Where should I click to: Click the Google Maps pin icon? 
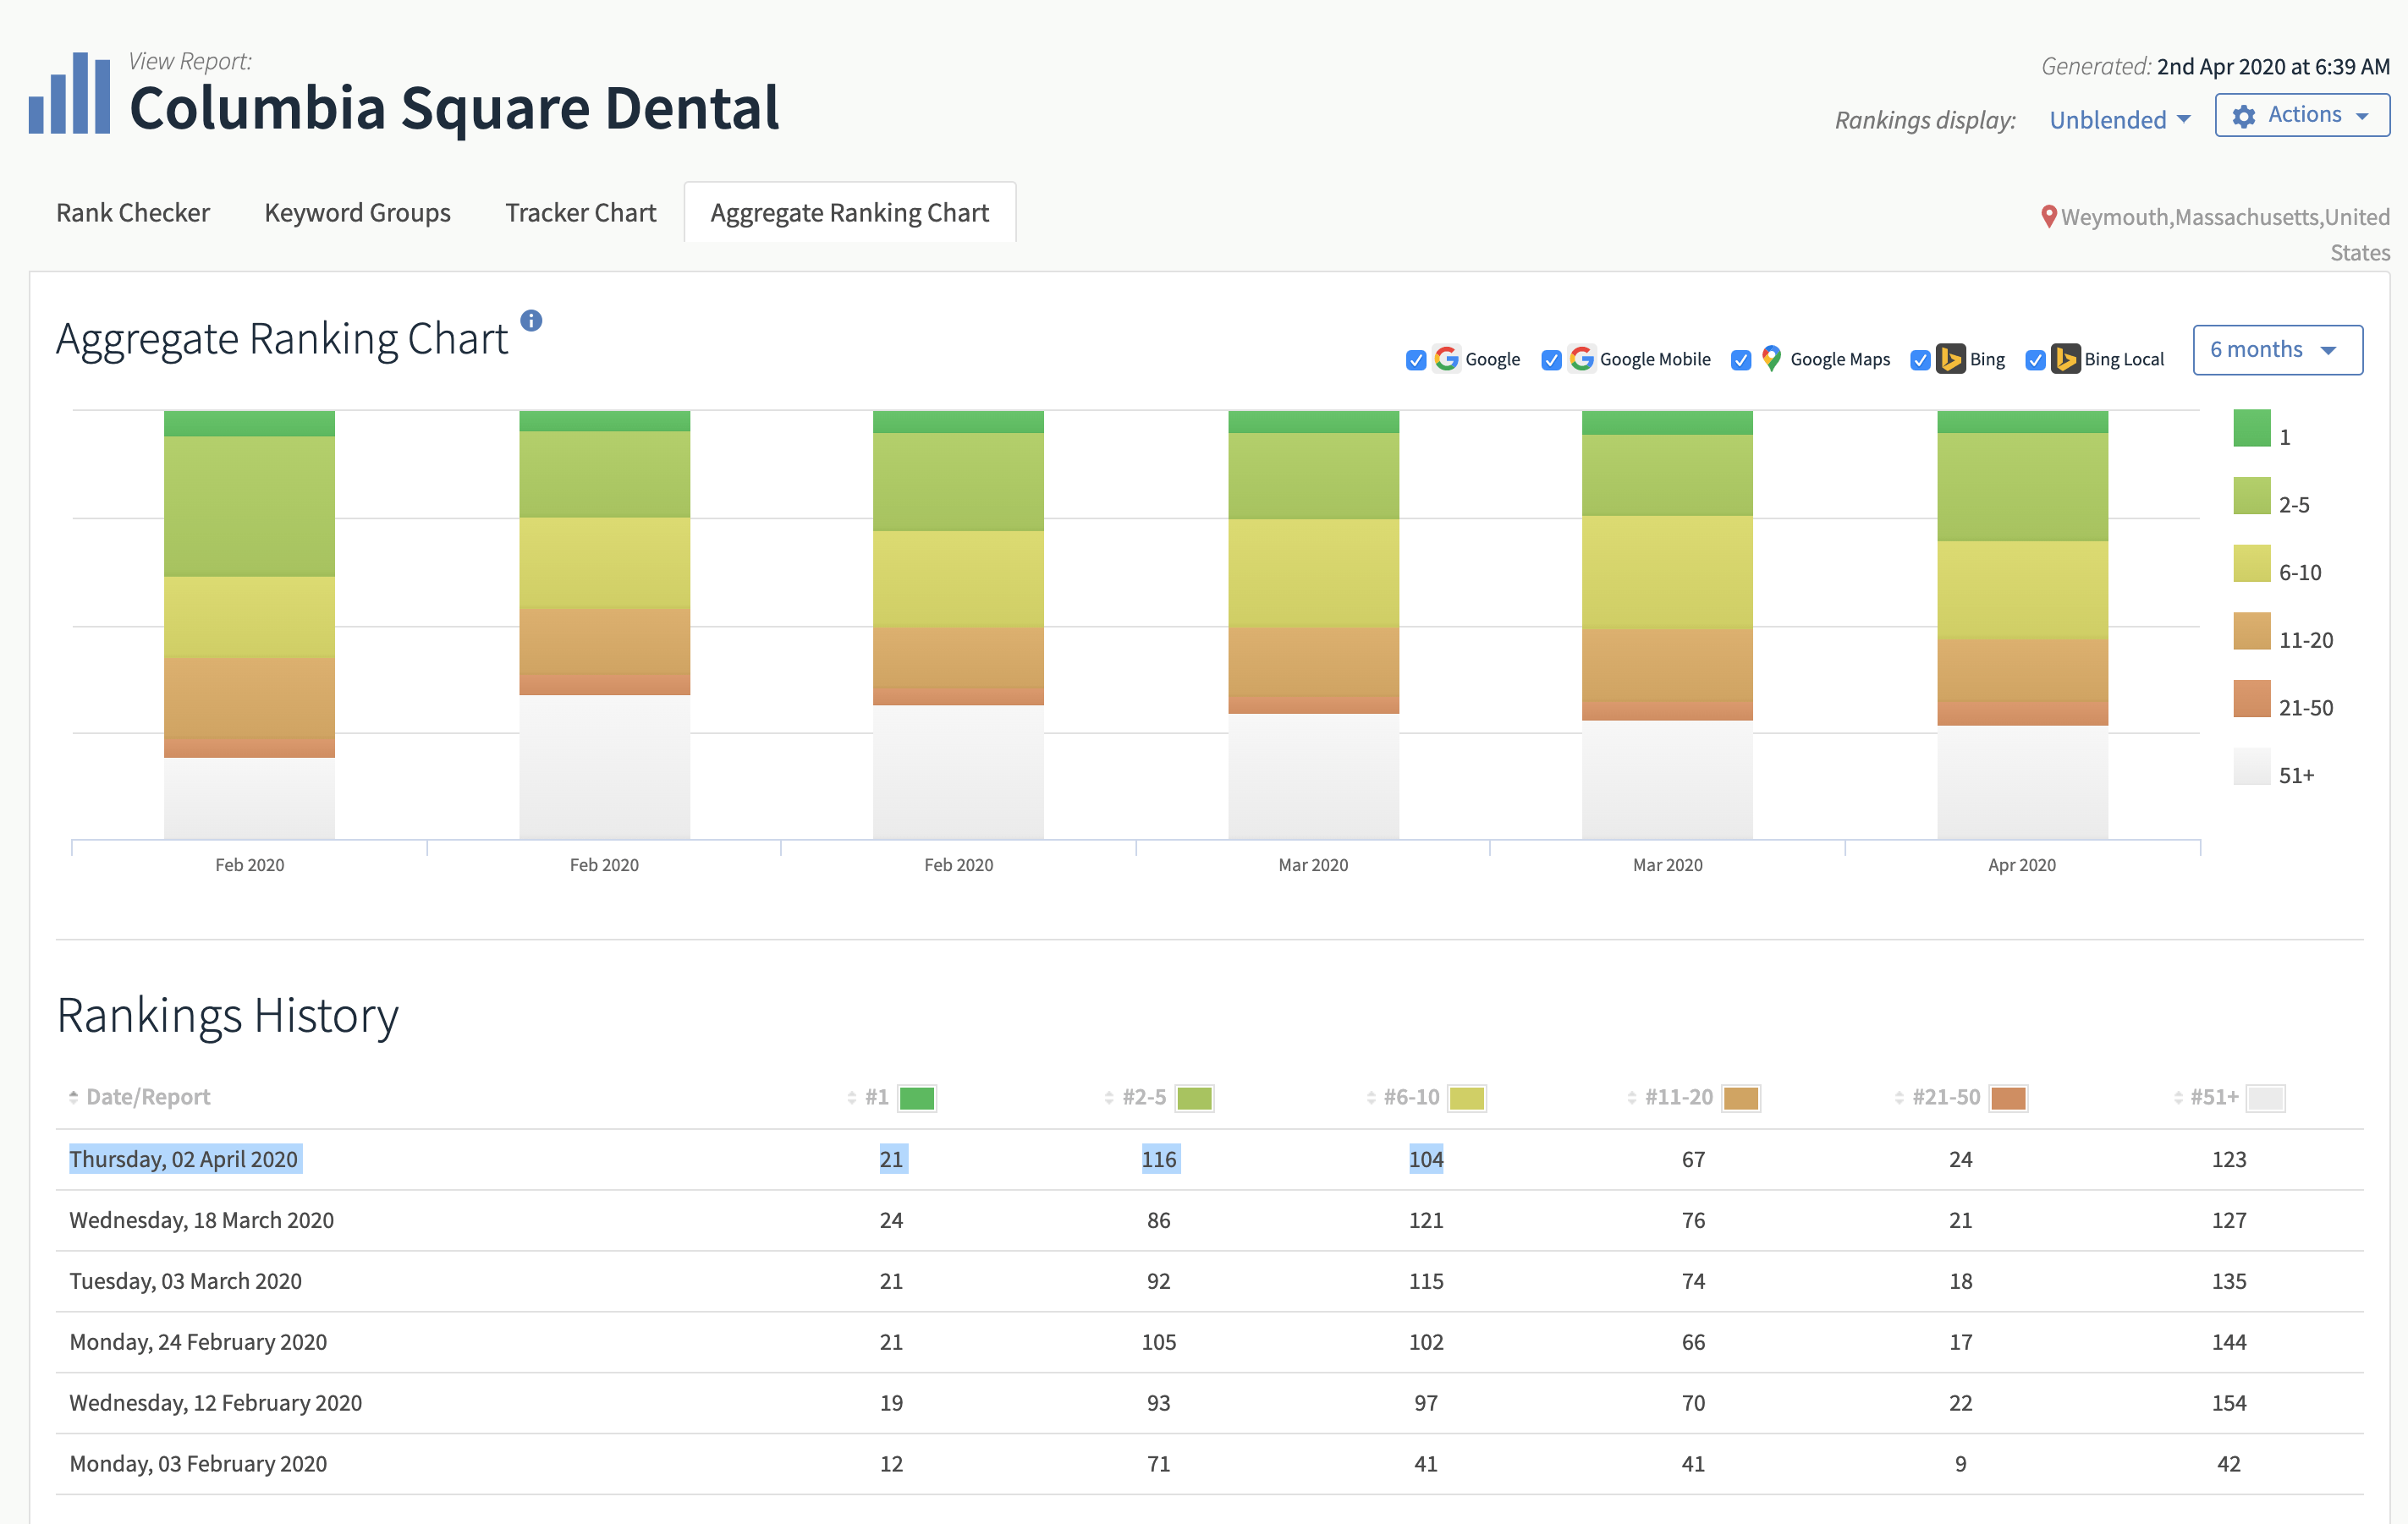(x=1770, y=359)
